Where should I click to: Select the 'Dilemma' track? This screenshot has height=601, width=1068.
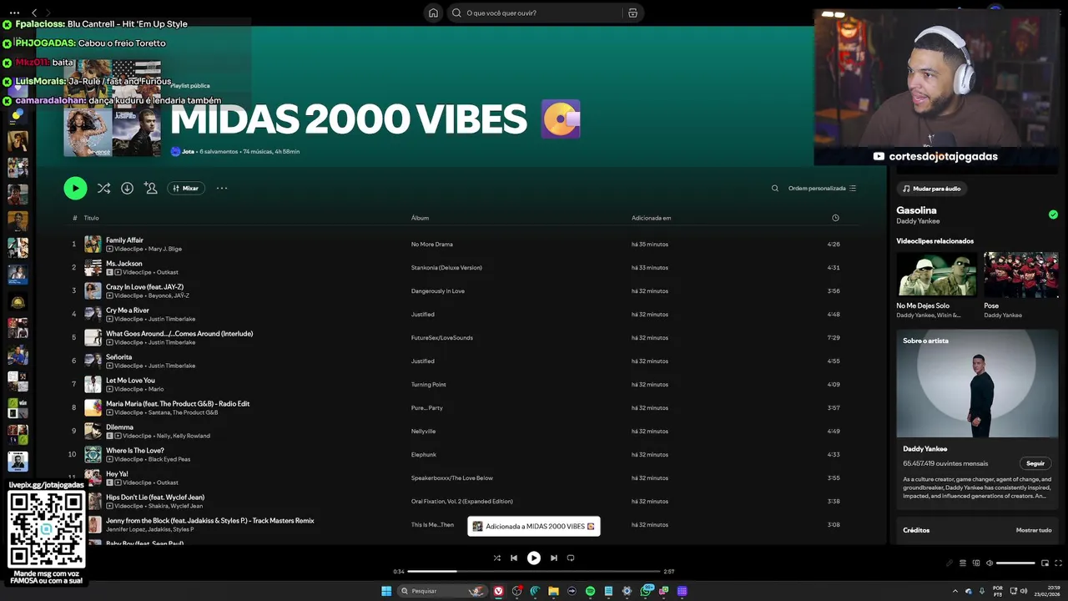point(119,427)
